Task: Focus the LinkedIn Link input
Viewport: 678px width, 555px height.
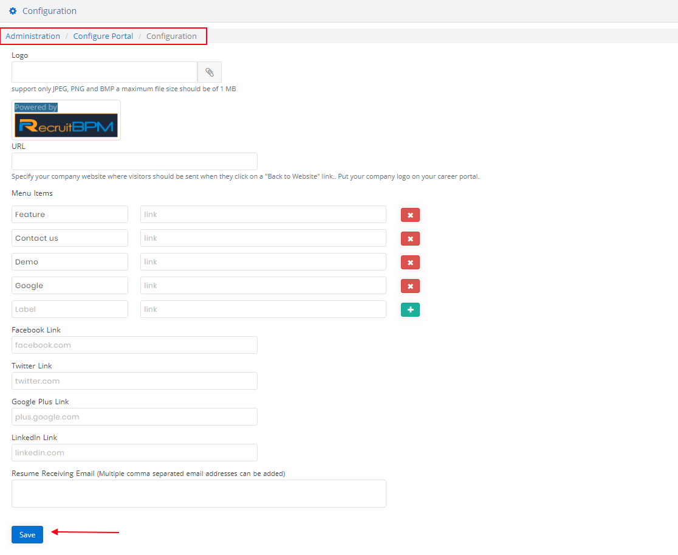Action: pos(134,452)
